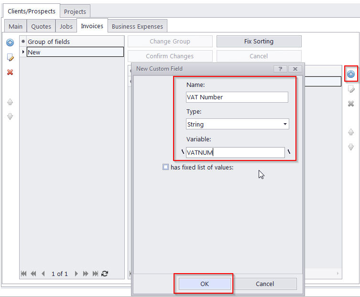
Task: Click the edit group pencil icon on left
Action: pyautogui.click(x=10, y=57)
